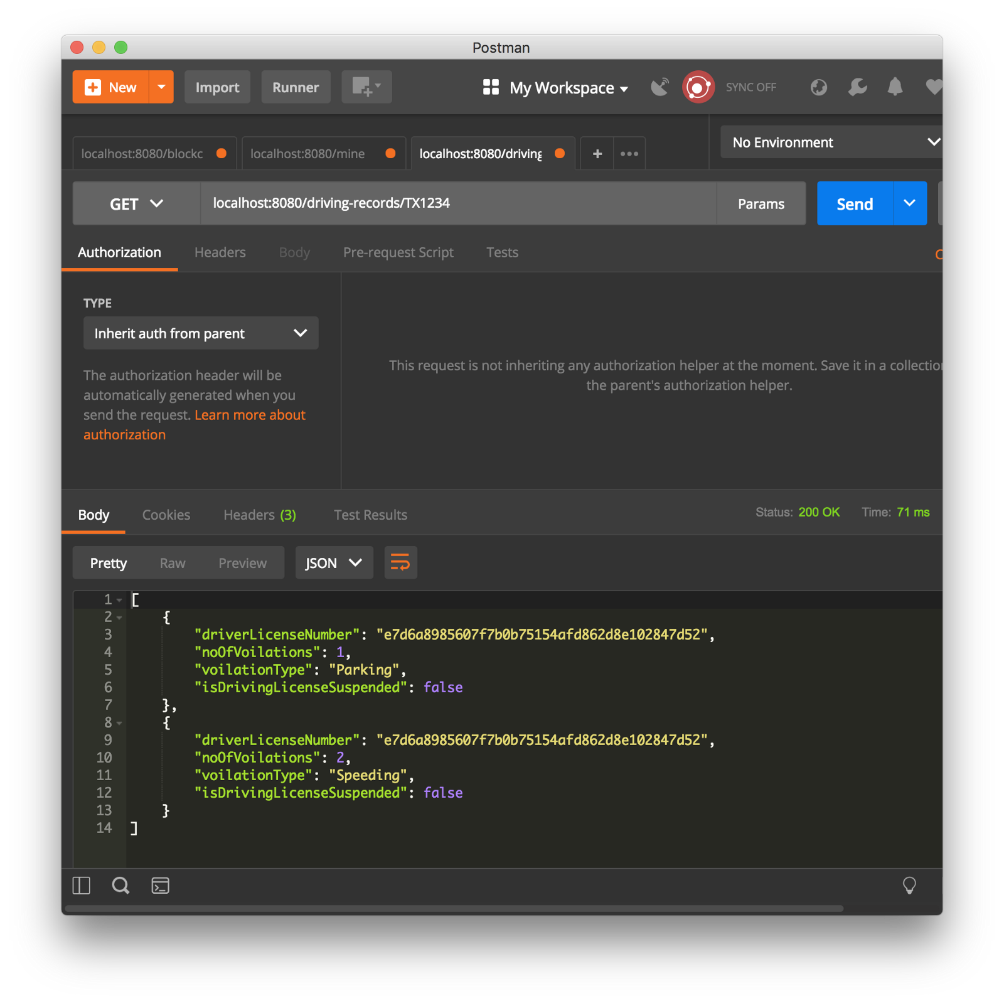Open Find search in status bar
1004x1003 pixels.
coord(120,886)
